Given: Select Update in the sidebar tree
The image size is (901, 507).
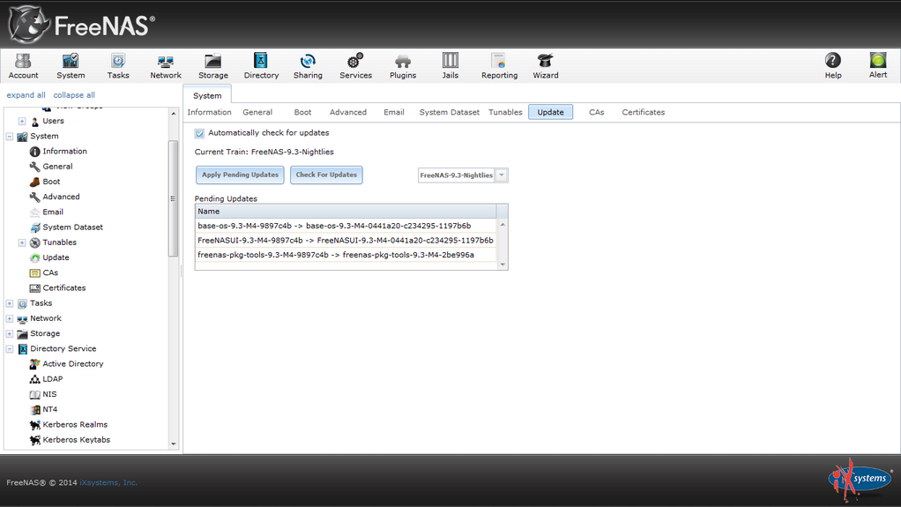Looking at the screenshot, I should 49,257.
